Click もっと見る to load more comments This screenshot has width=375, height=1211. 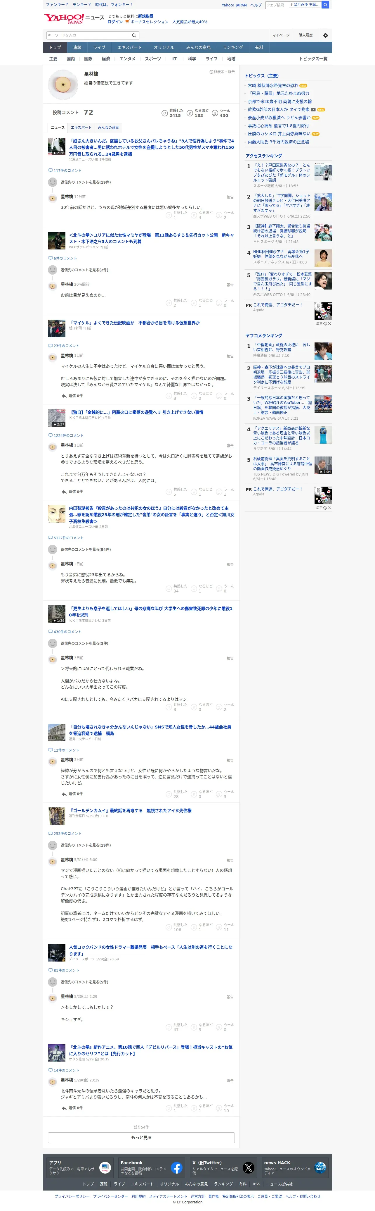coord(141,1138)
